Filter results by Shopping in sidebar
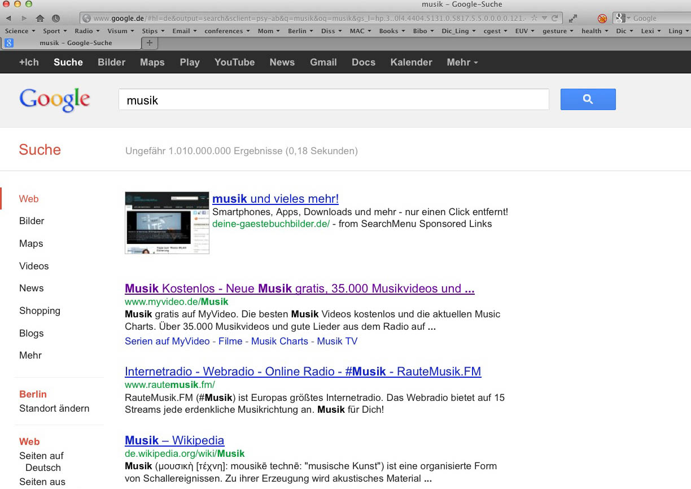Viewport: 691px width, 489px height. 40,311
